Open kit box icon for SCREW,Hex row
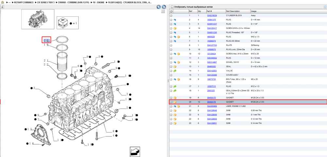The height and width of the screenshot is (157, 327). coord(178,54)
